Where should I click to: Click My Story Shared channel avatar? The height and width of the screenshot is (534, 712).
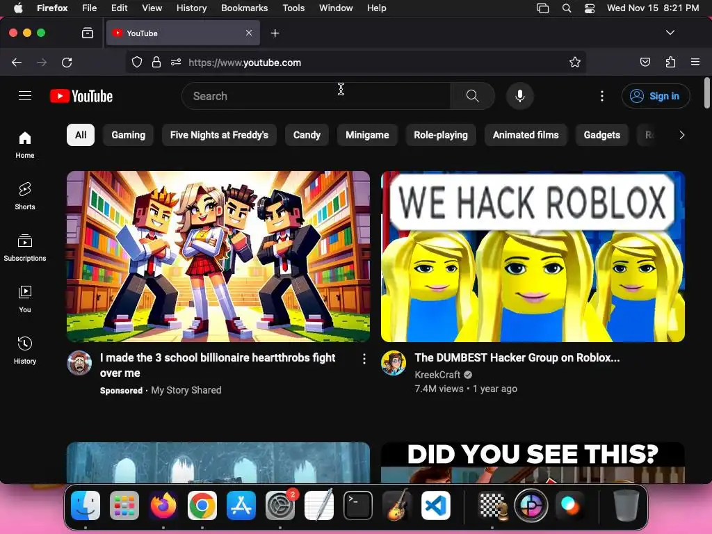tap(79, 363)
